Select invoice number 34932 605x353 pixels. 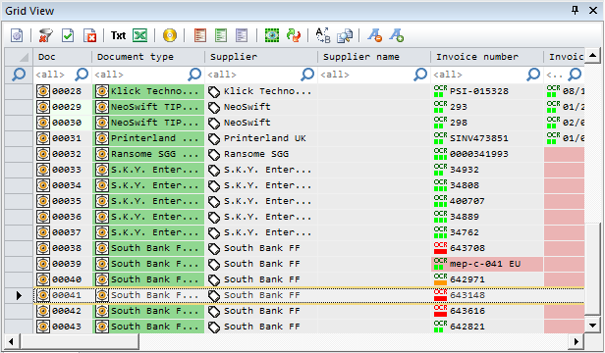point(488,170)
